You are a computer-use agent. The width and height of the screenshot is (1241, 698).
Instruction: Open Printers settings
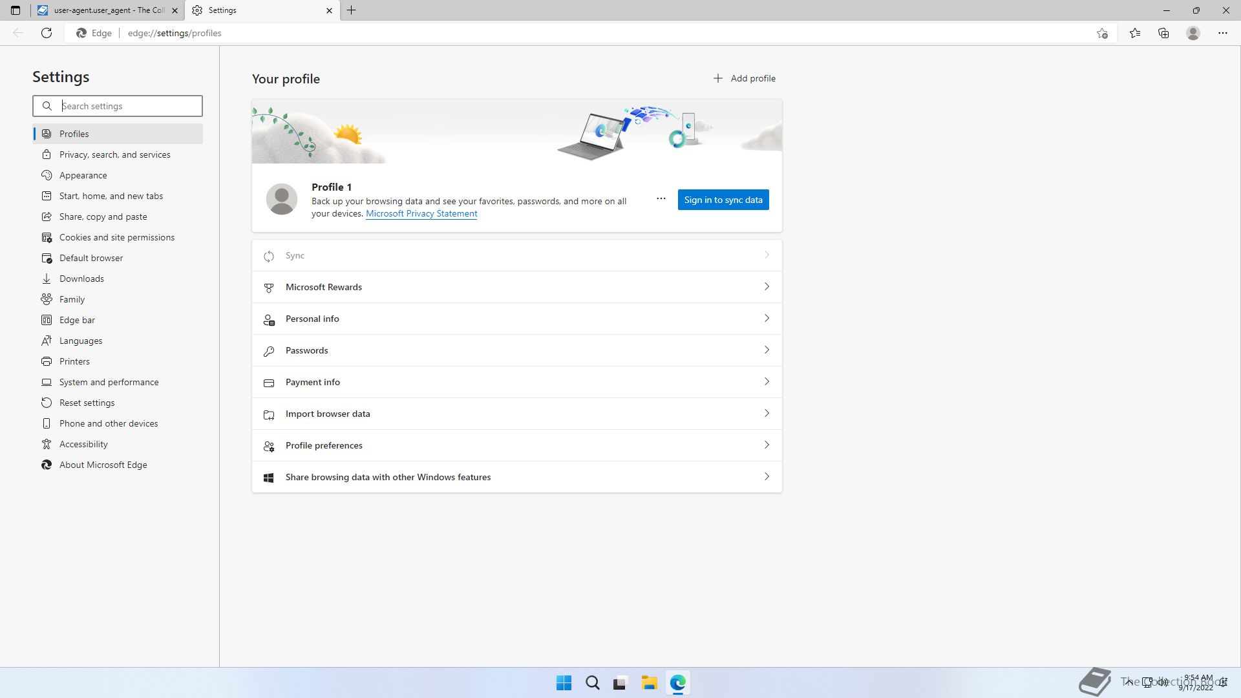118,361
